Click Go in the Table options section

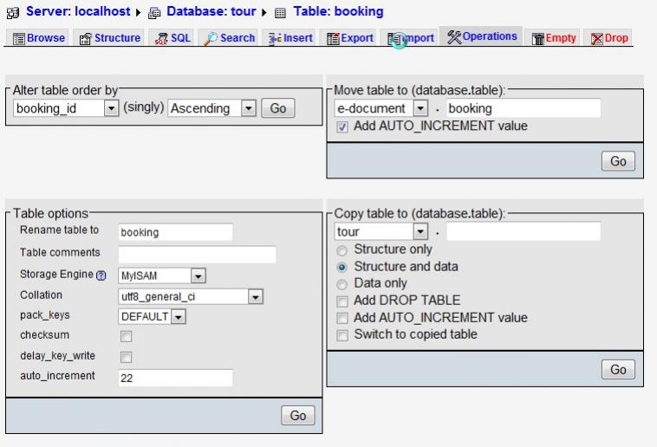coord(297,416)
